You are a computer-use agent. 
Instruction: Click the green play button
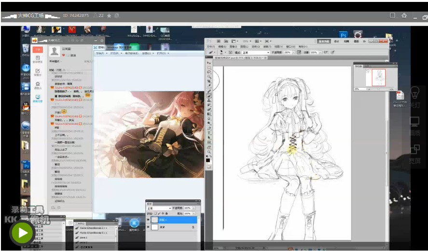coord(23,233)
